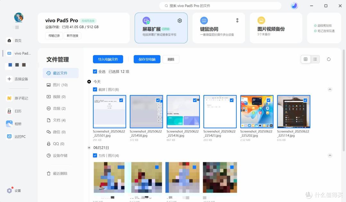Click the vertical scrollbar

pos(343,100)
